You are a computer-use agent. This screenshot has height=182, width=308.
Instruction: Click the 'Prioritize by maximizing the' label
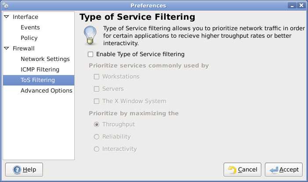point(134,113)
